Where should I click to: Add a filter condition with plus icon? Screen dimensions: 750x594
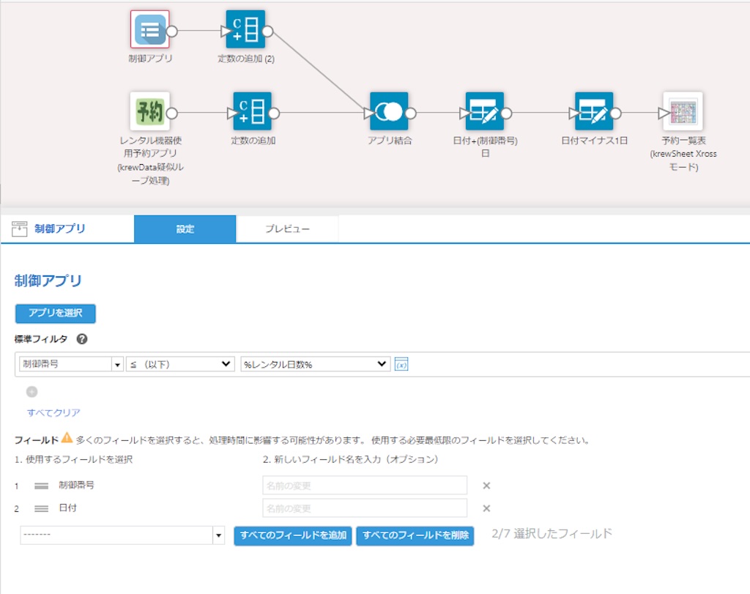[x=32, y=392]
